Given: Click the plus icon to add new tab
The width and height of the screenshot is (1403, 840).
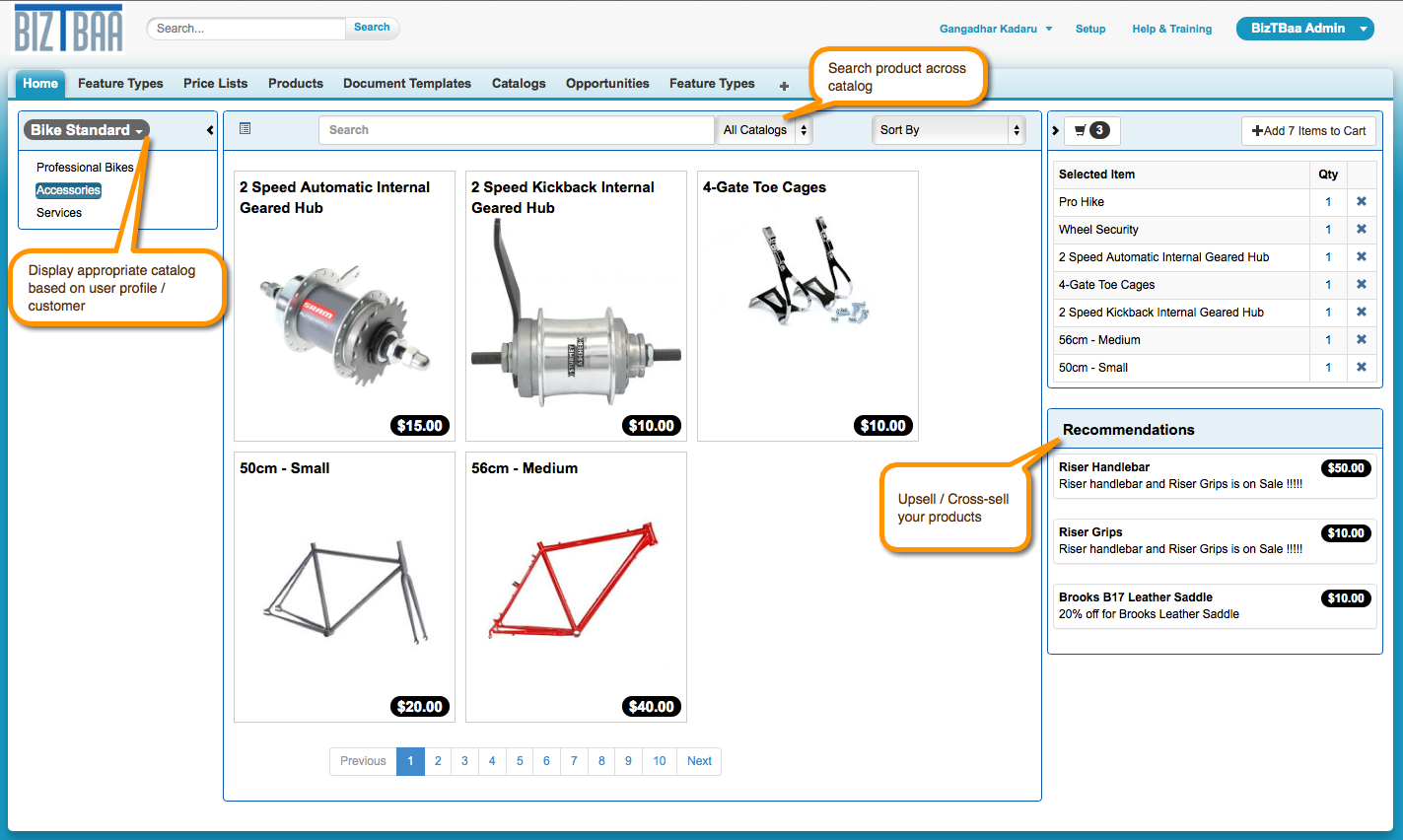Looking at the screenshot, I should pos(784,86).
